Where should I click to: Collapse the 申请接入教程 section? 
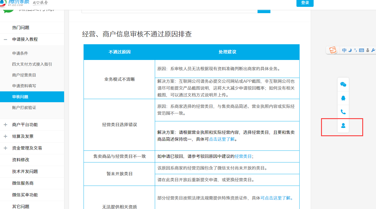coord(5,39)
